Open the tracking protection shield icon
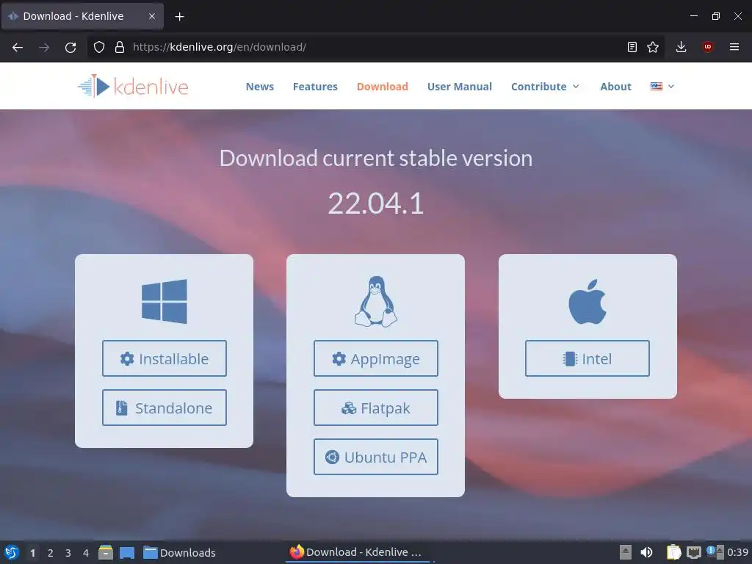 99,47
